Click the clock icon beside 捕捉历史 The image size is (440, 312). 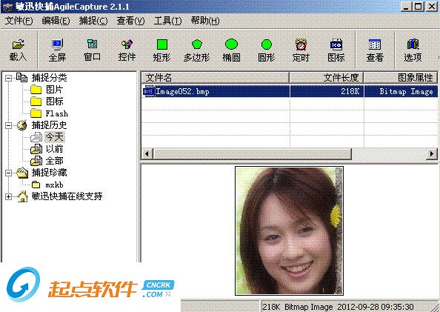(x=22, y=125)
